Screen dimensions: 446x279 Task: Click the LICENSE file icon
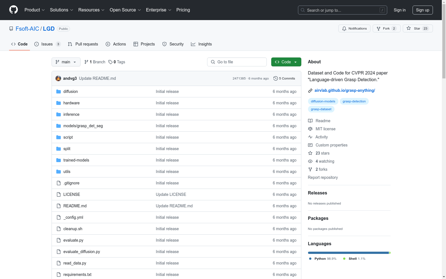[x=59, y=194]
